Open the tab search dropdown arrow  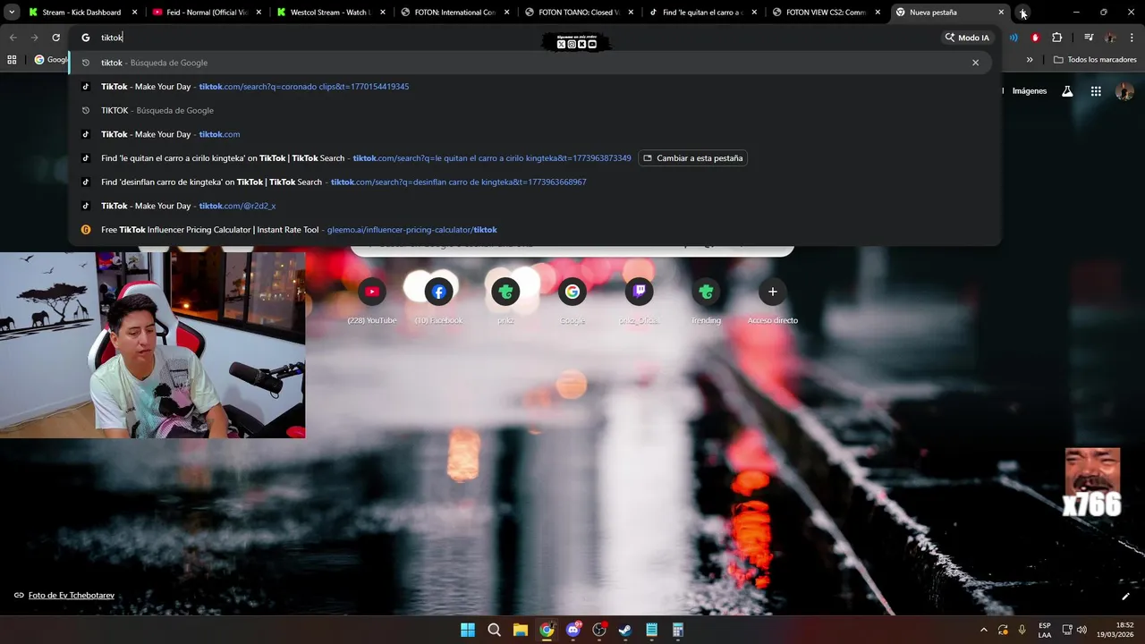click(x=12, y=13)
